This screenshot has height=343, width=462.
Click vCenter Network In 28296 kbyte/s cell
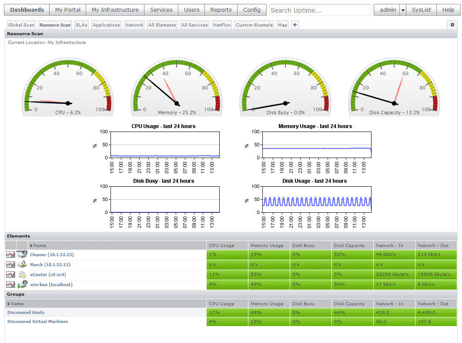click(394, 274)
